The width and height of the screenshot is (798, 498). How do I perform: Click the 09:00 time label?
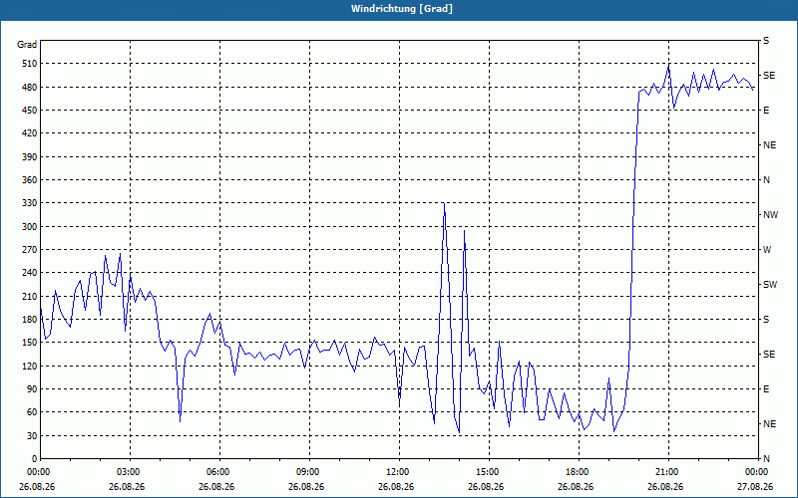306,471
